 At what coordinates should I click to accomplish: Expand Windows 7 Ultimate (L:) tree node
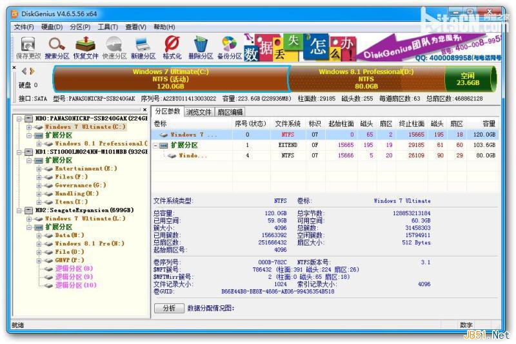pyautogui.click(x=29, y=219)
